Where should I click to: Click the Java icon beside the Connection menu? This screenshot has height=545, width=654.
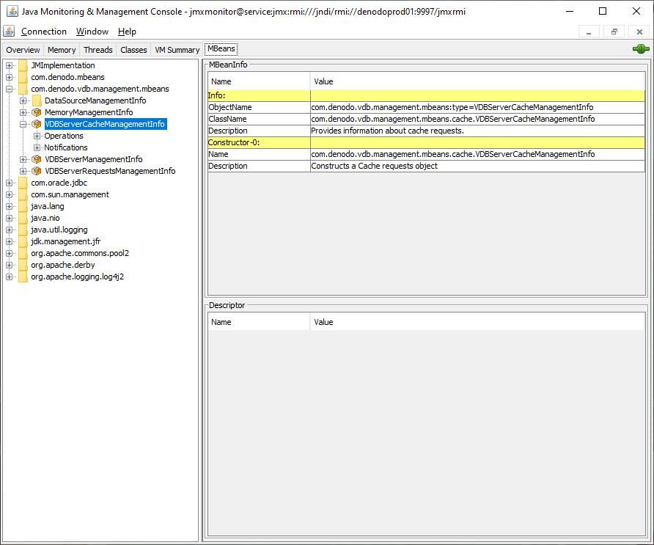(9, 32)
